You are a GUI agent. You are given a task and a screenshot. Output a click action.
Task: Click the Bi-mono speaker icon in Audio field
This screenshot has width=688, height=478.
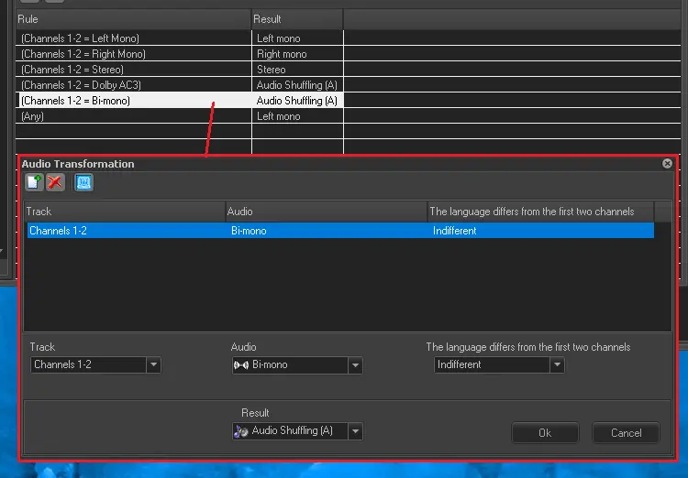[x=242, y=365]
